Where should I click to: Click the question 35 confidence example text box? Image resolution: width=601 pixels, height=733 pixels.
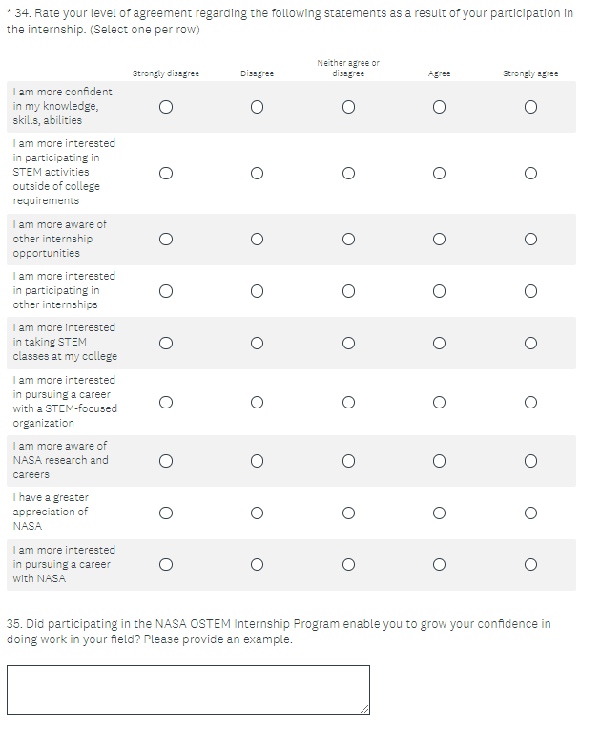point(188,689)
